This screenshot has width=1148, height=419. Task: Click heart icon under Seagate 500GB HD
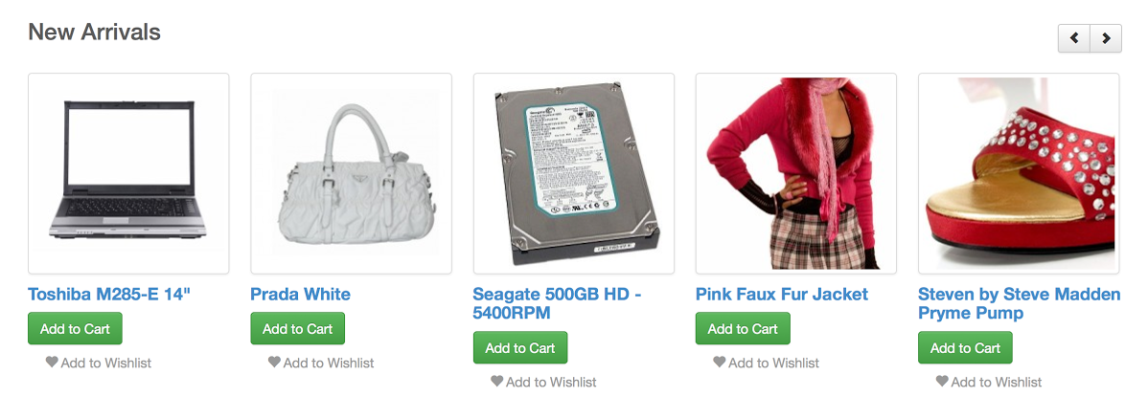point(497,381)
